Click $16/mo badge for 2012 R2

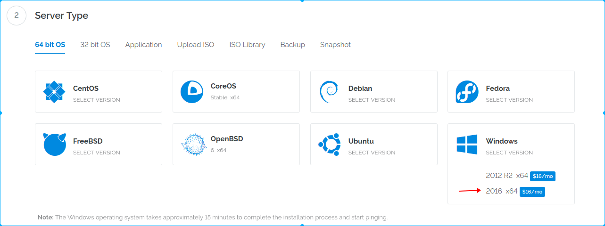pos(543,176)
